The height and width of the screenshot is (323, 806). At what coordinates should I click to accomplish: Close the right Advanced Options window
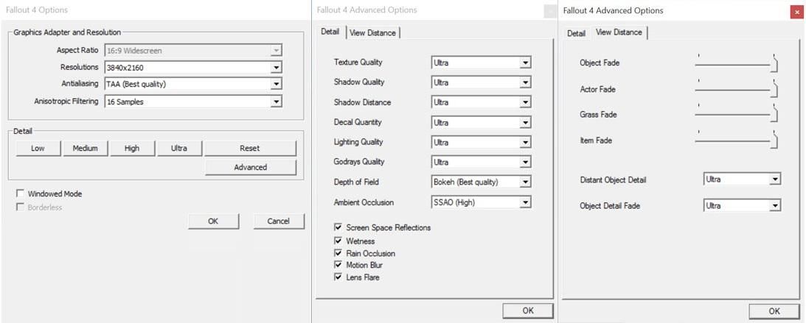tap(796, 13)
